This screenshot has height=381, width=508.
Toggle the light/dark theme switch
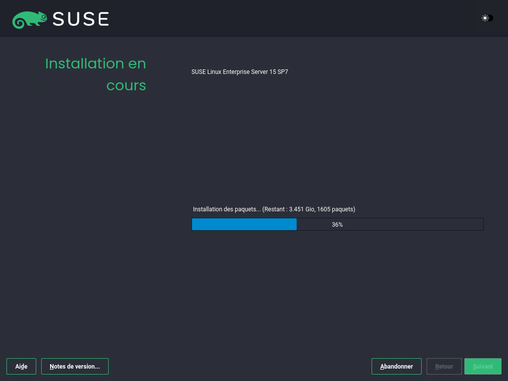pos(487,18)
